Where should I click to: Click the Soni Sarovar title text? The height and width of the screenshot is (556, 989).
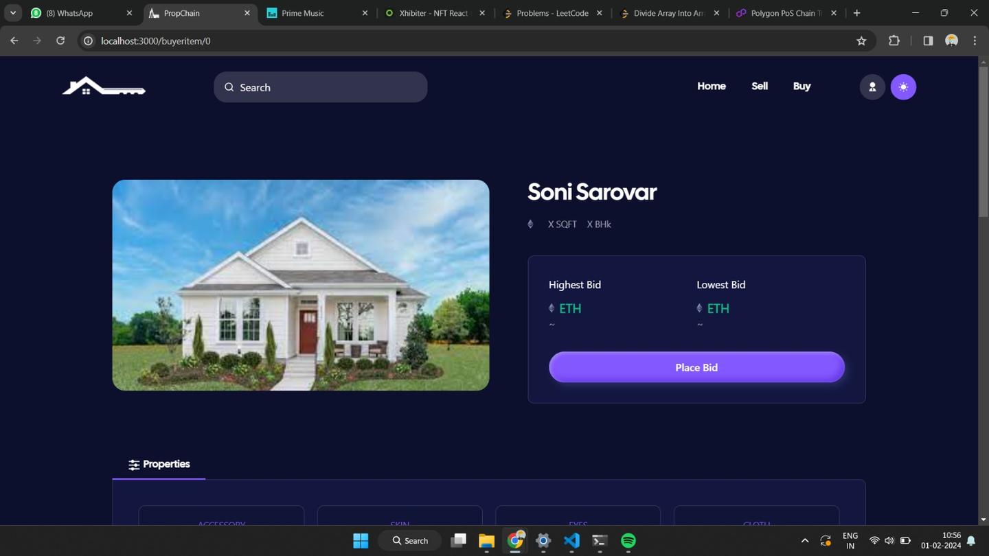pyautogui.click(x=592, y=192)
